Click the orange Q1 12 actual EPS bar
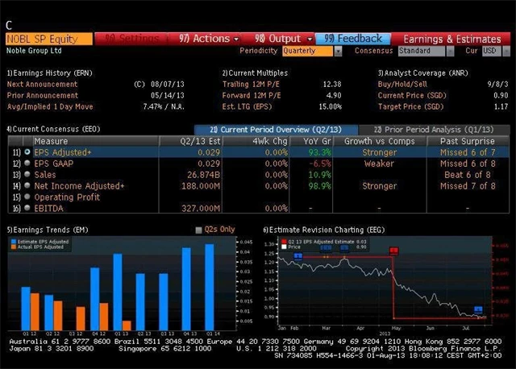The image size is (516, 369). (35, 312)
